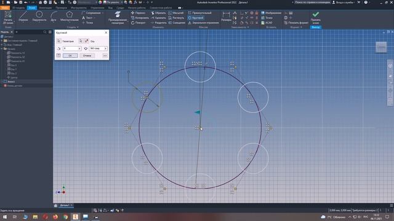Select the Размеры dimension tool
The image size is (394, 221).
coord(226,17)
